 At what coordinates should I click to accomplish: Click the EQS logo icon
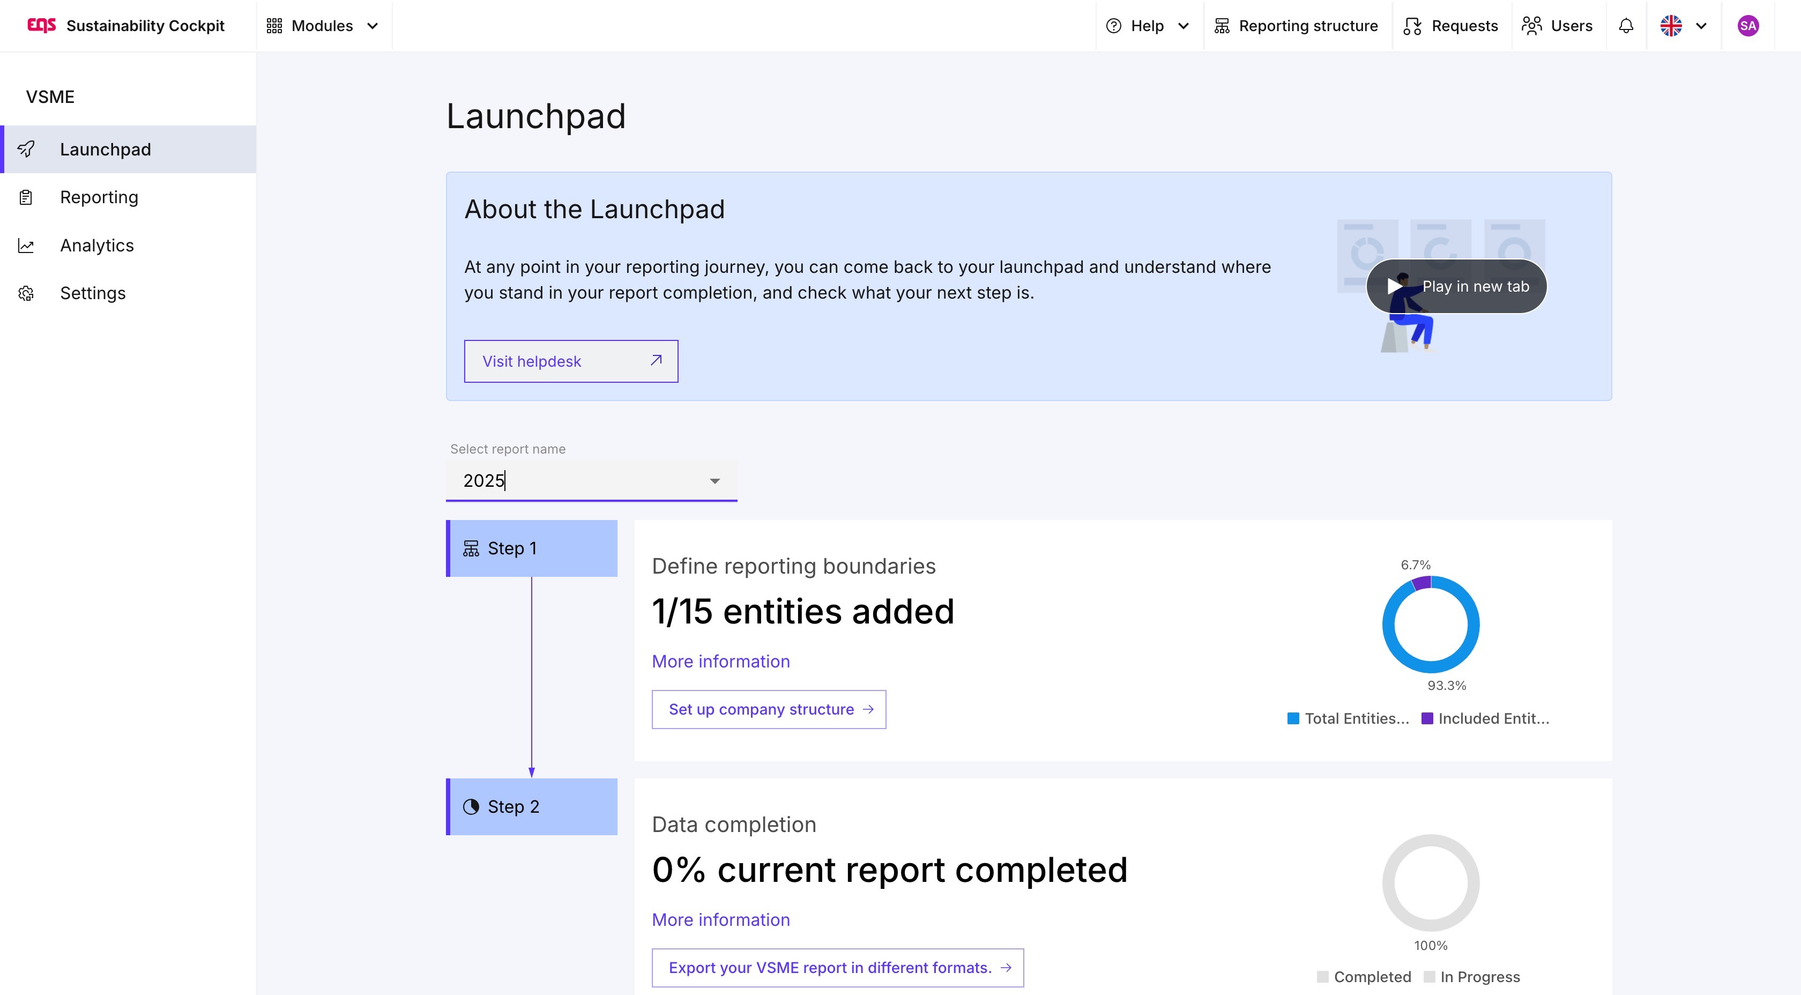pyautogui.click(x=41, y=26)
